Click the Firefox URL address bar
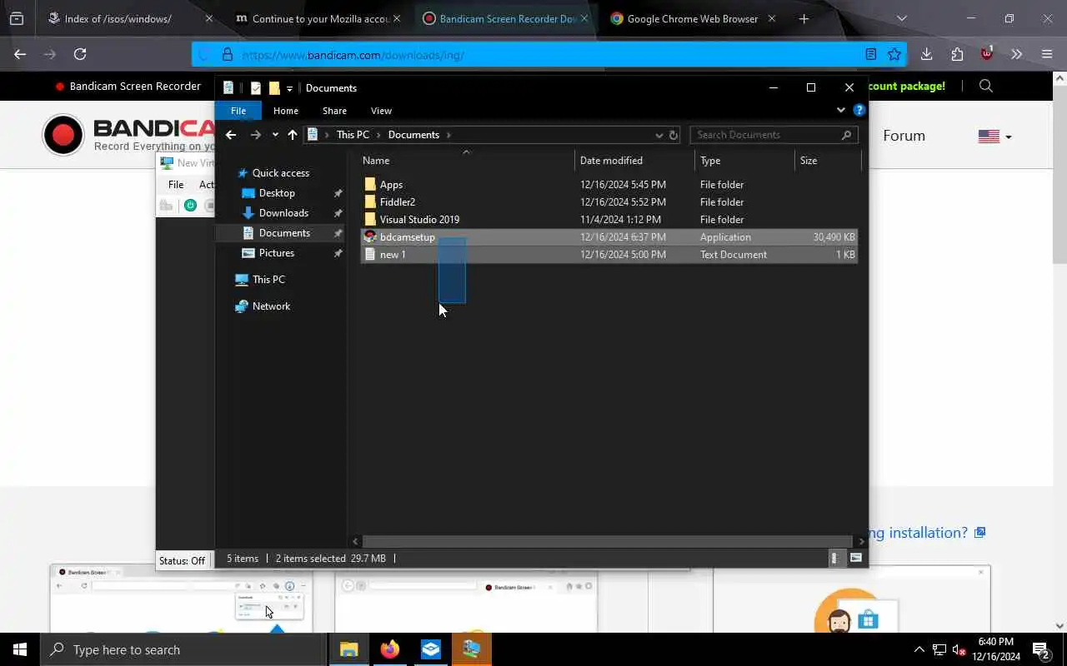1067x666 pixels. point(550,55)
